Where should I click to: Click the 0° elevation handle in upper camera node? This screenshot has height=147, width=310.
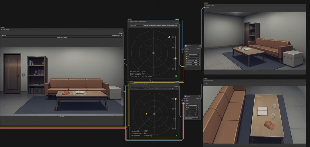pos(175,58)
